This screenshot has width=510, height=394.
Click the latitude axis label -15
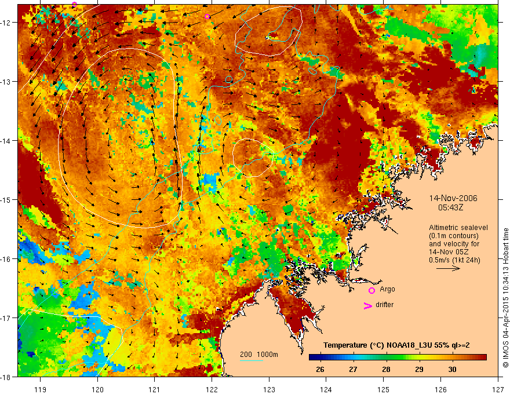6,199
